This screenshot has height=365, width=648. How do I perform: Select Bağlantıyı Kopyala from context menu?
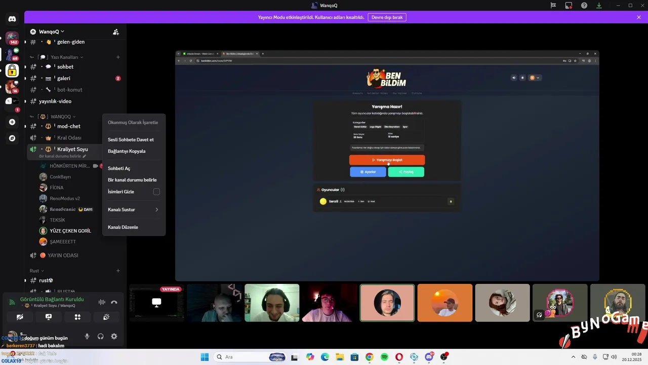134,151
